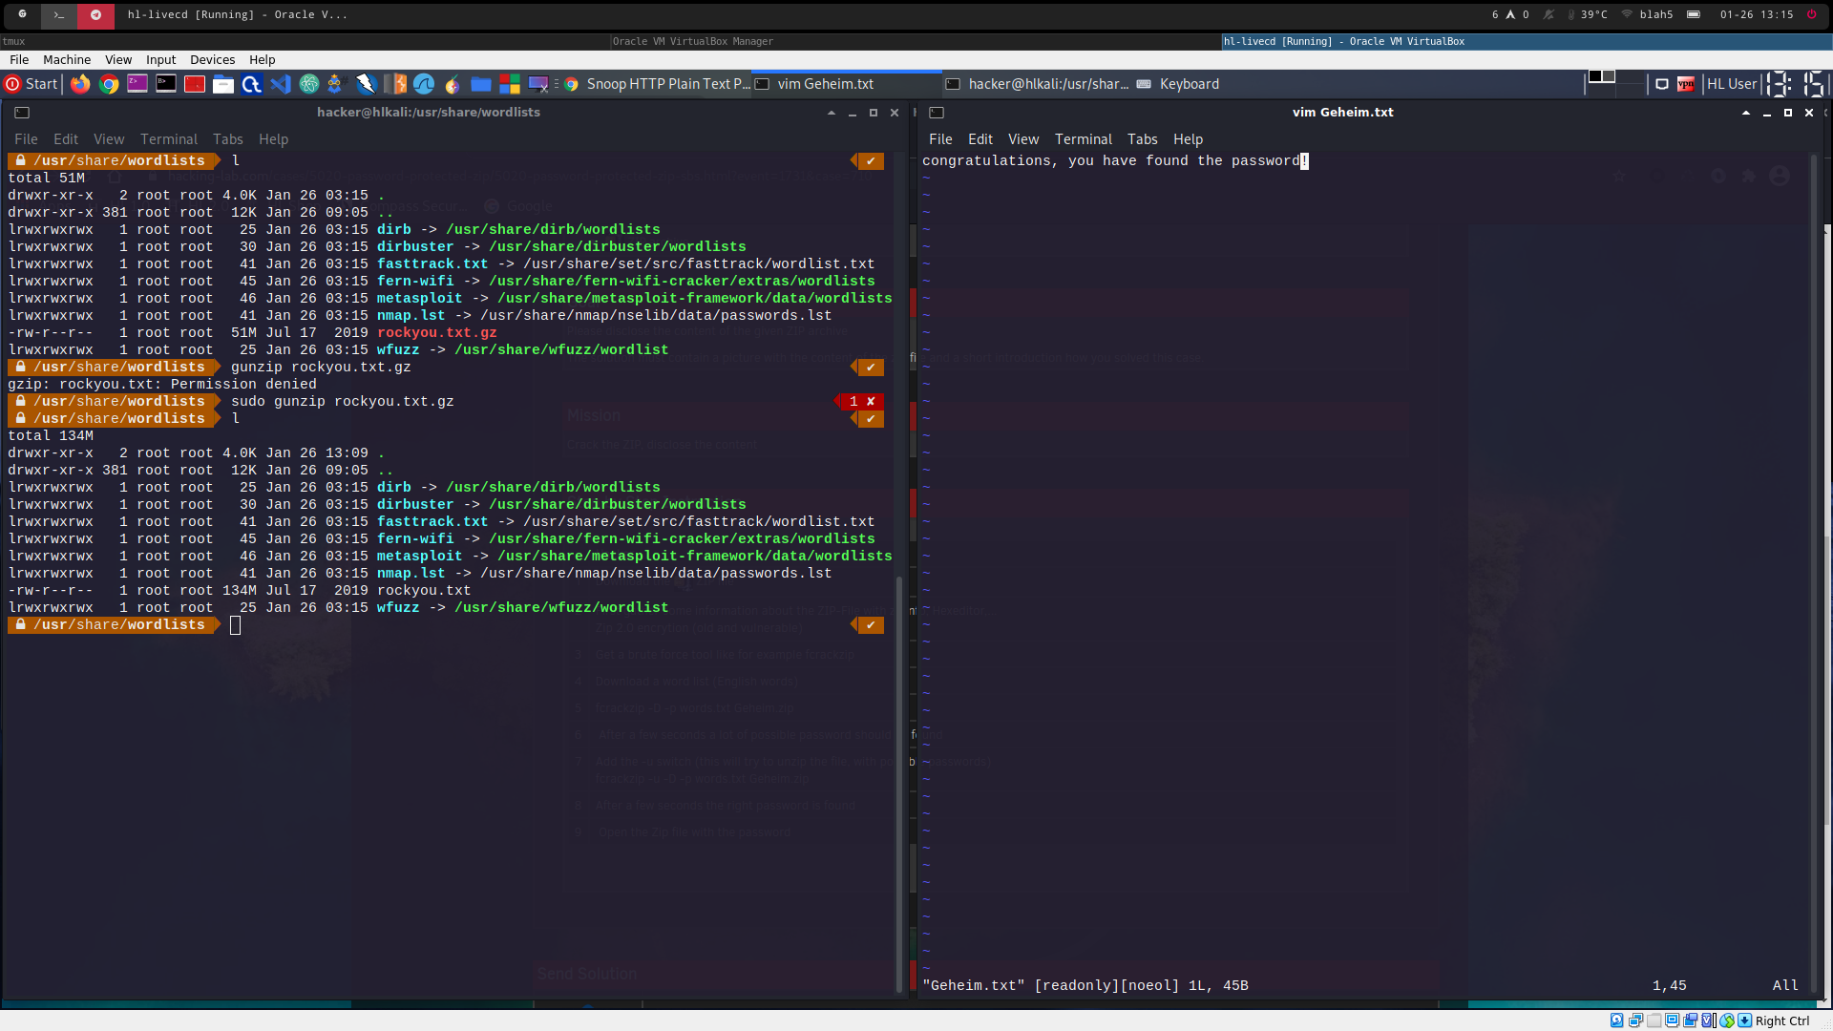Open VirtualBox Devices menu
1833x1031 pixels.
[x=212, y=59]
